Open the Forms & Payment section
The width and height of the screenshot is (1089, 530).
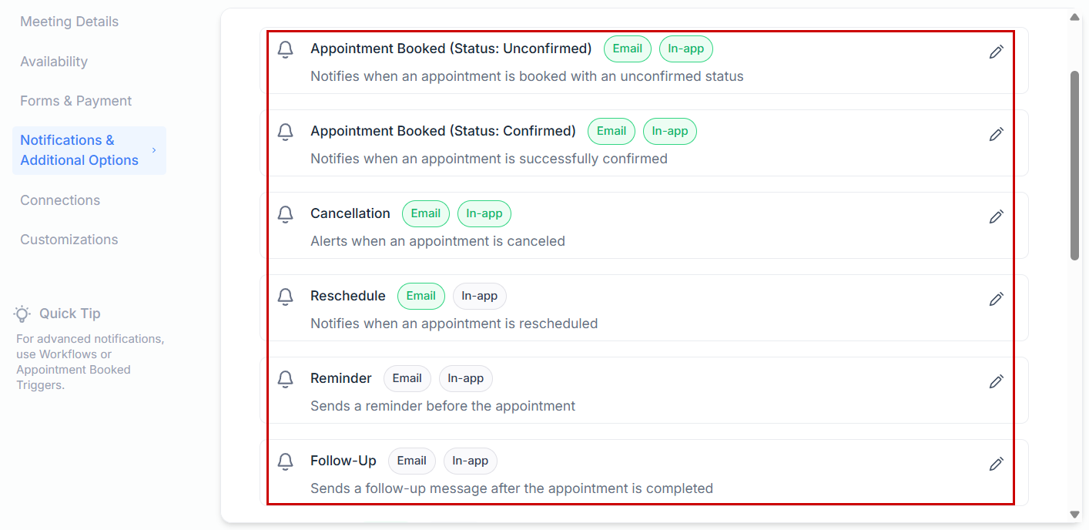pos(75,101)
